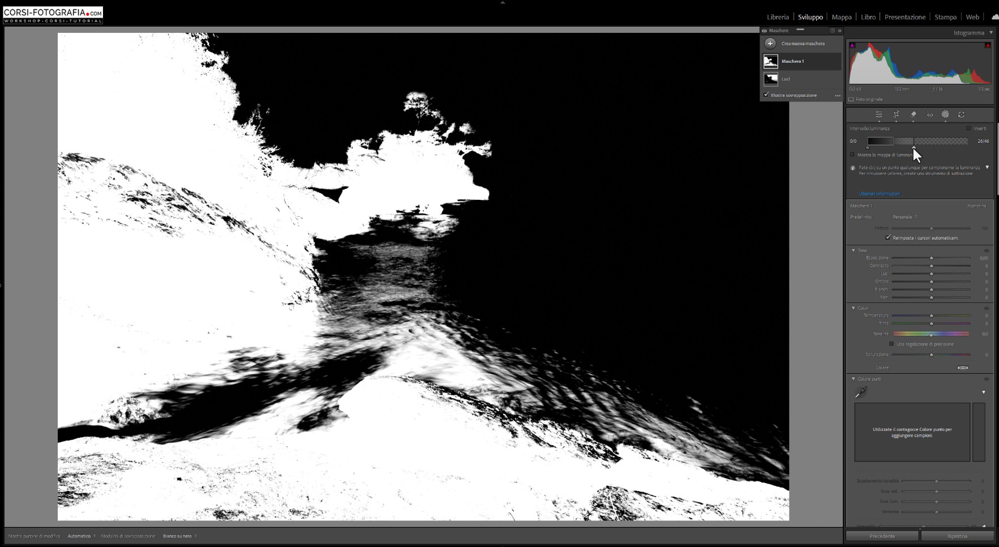Click the Precedente button

pos(882,536)
